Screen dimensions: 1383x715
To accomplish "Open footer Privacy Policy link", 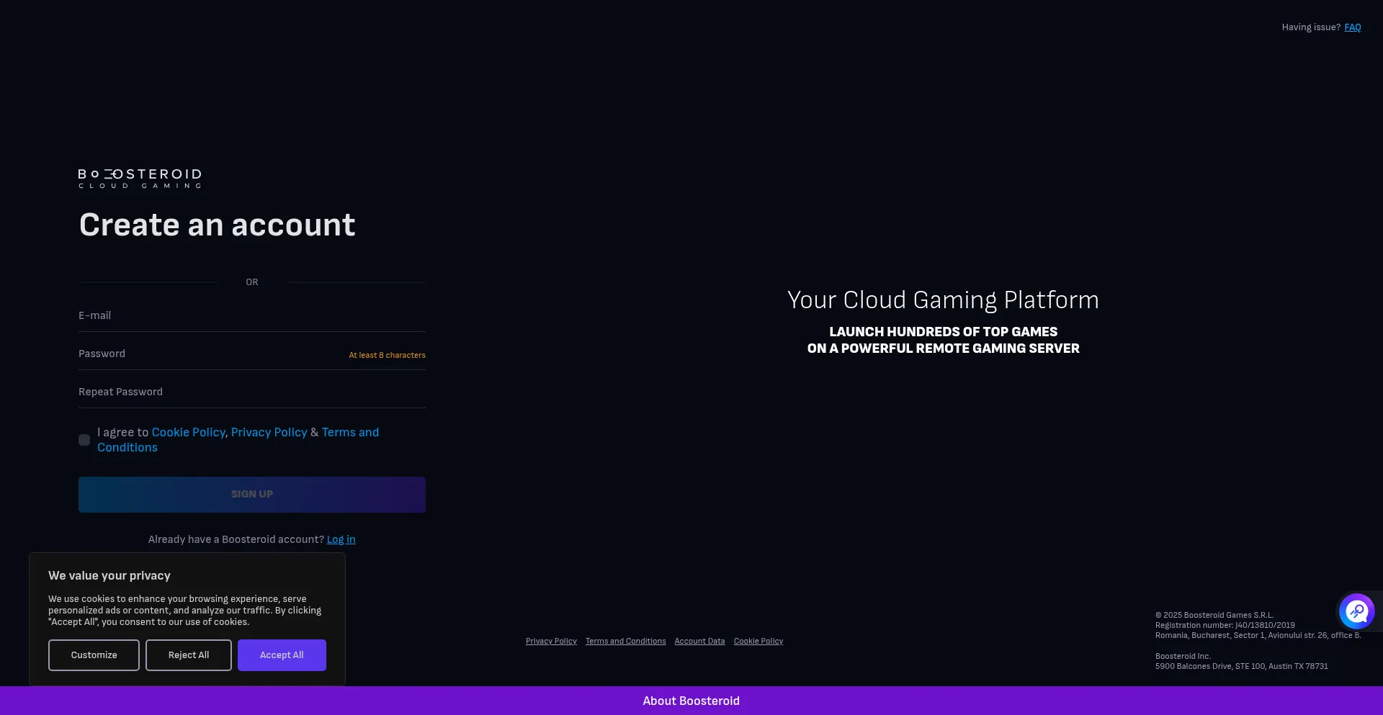I will pyautogui.click(x=551, y=641).
